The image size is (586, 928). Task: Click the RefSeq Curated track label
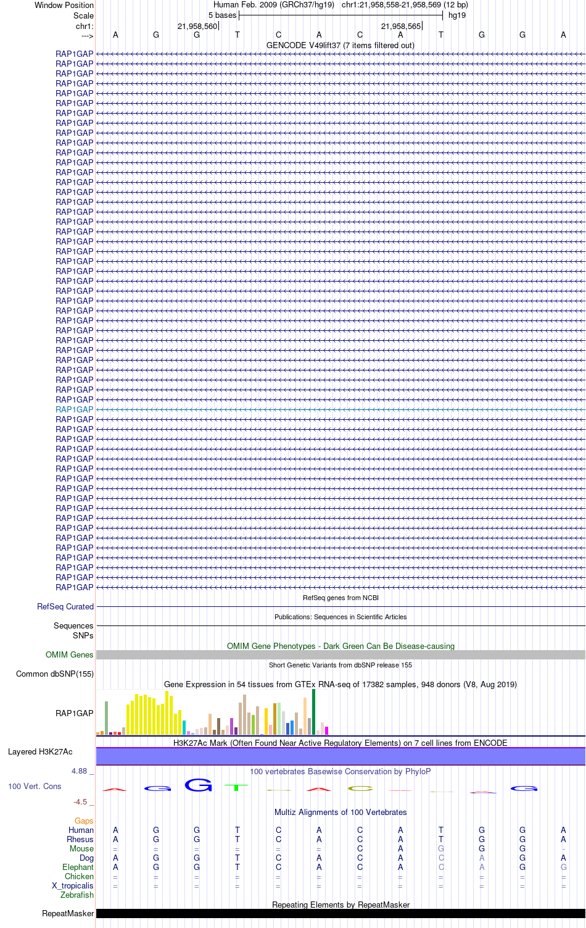(x=65, y=606)
